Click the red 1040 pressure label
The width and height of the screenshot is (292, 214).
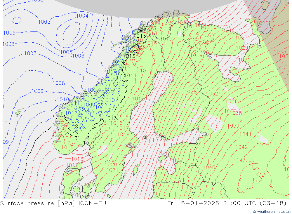[x=209, y=168]
